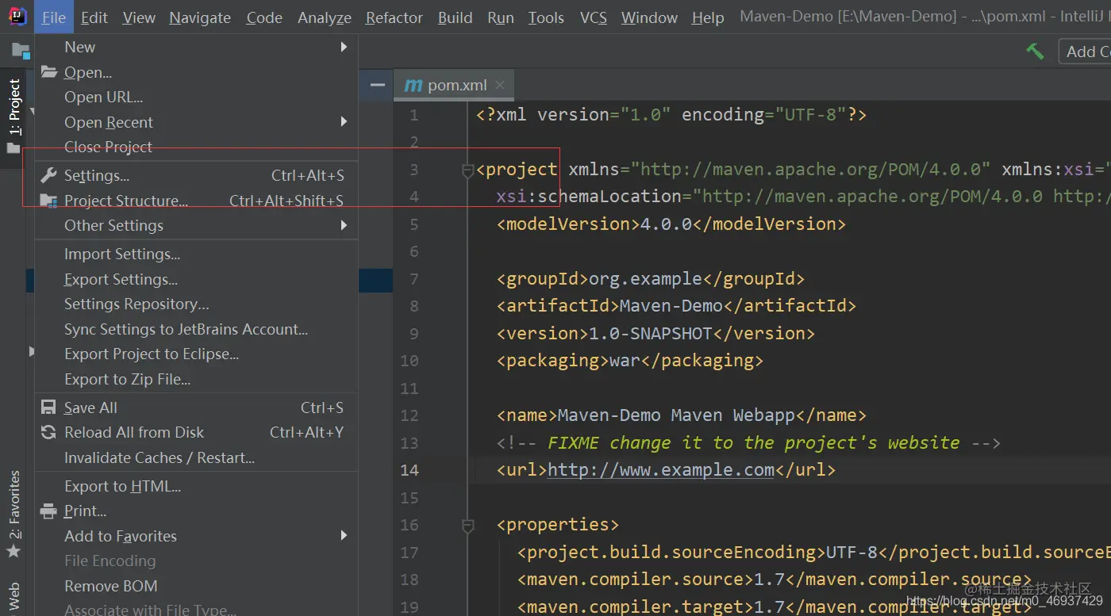Click the FIXME comment line
Screen dimensions: 1111x616
pos(748,442)
